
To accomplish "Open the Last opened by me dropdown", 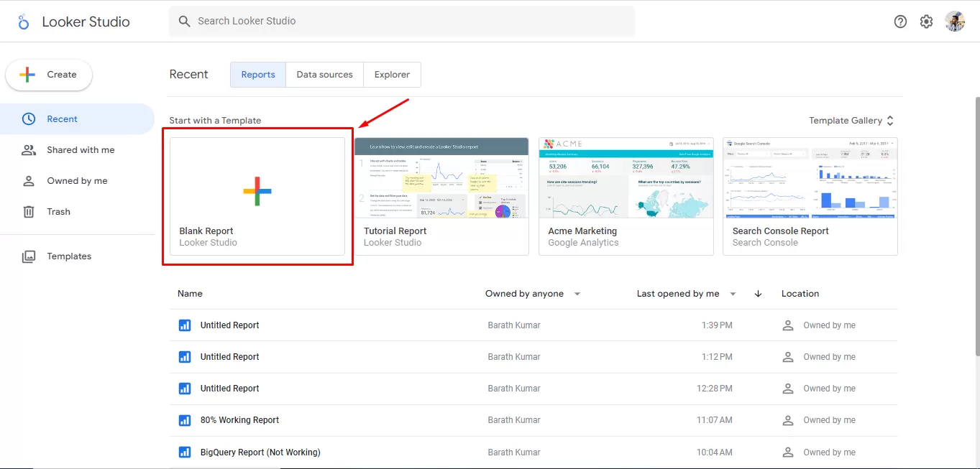I will pos(733,294).
